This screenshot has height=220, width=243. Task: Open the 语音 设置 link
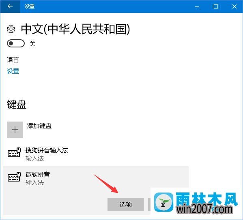coord(13,71)
